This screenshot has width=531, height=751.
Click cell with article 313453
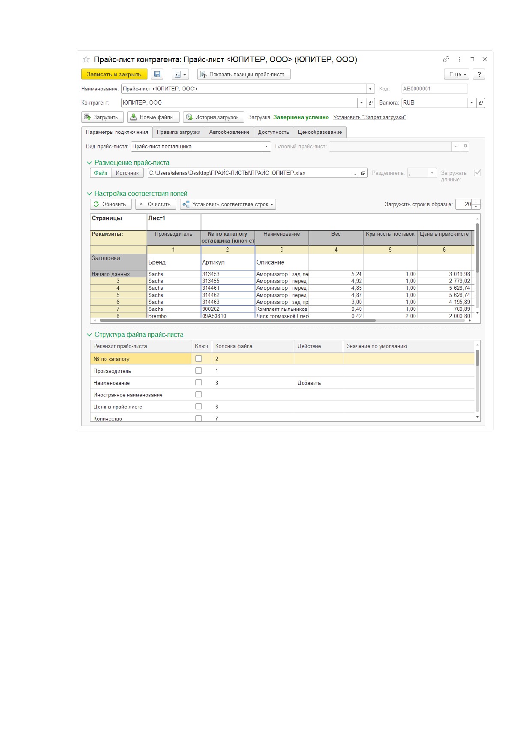pos(228,274)
